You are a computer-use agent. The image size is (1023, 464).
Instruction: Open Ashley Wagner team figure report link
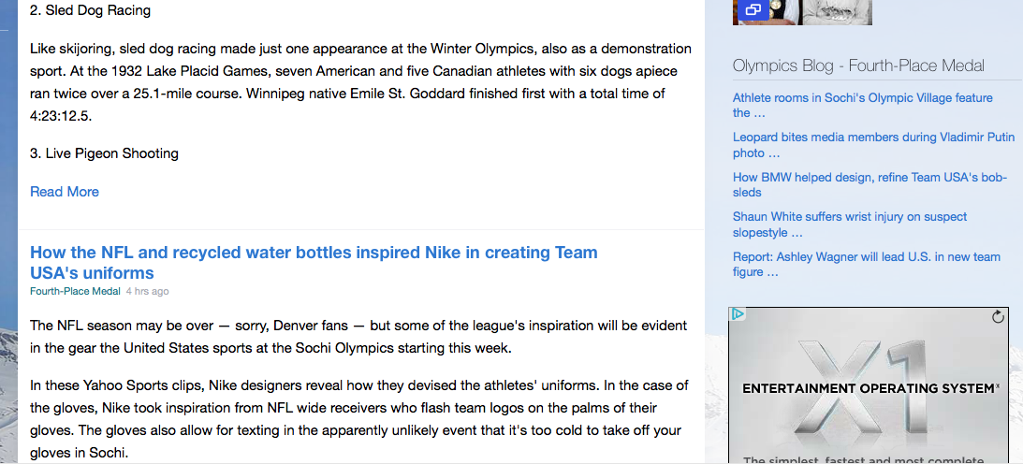[x=867, y=264]
